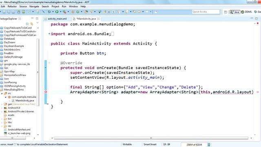261x147 pixels.
Task: Switch to the Java perspective
Action: (x=235, y=12)
